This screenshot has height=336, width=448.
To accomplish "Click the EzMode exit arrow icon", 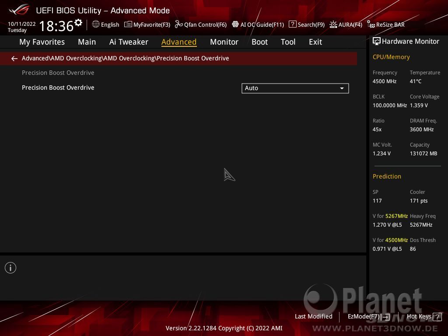I will (x=386, y=317).
